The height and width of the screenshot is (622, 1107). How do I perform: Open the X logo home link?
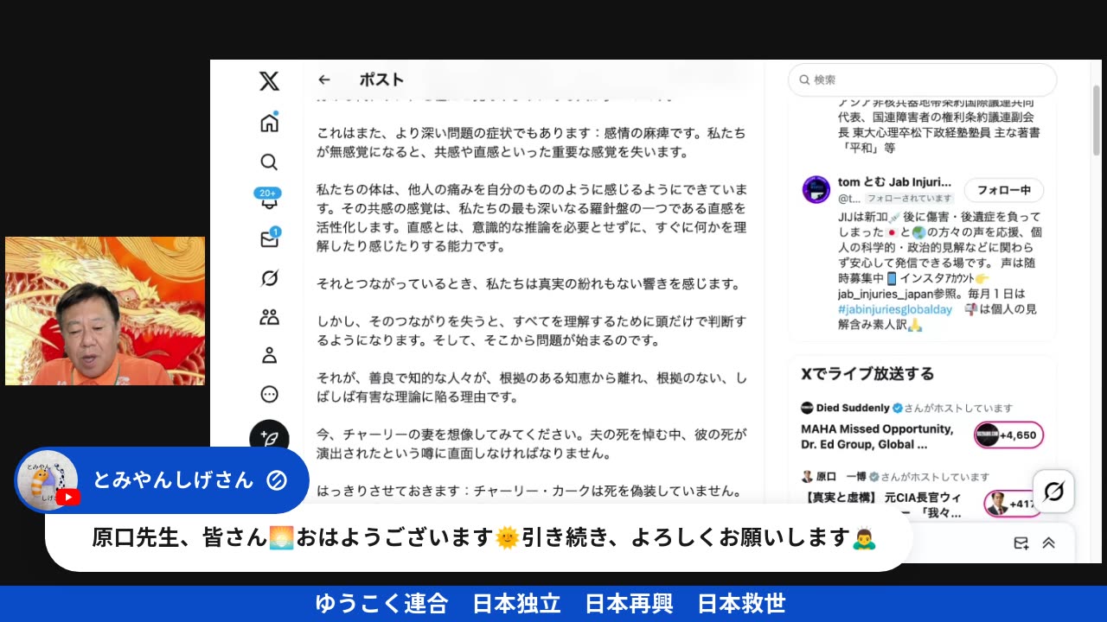pos(269,81)
